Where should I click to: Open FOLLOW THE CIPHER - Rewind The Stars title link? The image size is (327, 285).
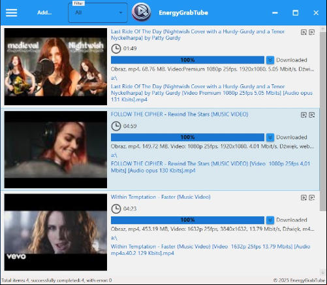(179, 114)
